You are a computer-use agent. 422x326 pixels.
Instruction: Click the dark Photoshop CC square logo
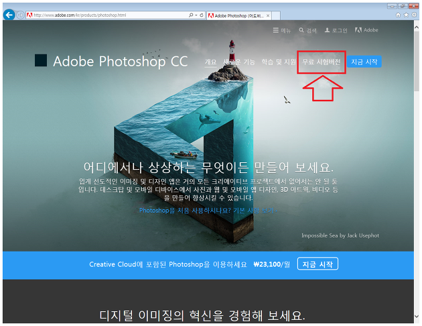click(x=41, y=60)
